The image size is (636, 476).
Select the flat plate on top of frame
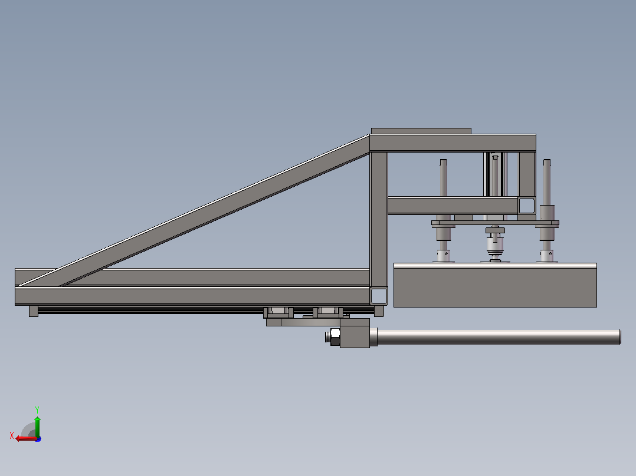click(421, 131)
